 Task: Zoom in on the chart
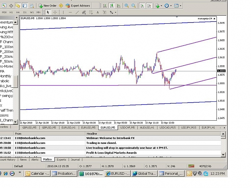pos(127,6)
